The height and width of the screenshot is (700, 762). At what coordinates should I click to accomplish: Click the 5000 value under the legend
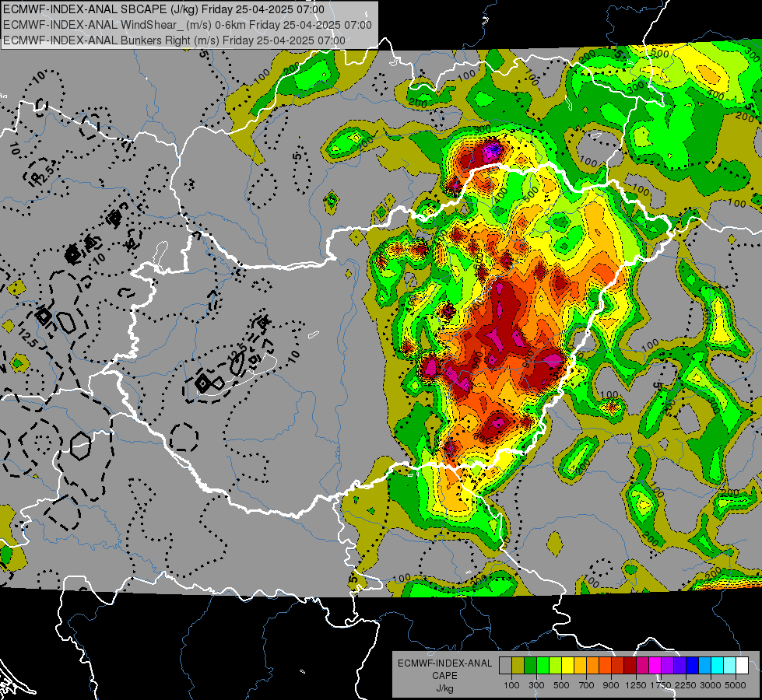(x=736, y=685)
